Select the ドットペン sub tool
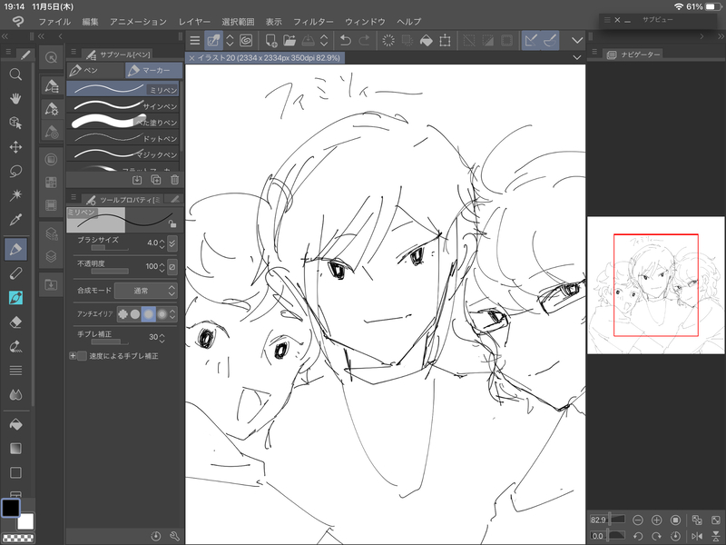Screen dimensions: 726x545 (x=123, y=138)
